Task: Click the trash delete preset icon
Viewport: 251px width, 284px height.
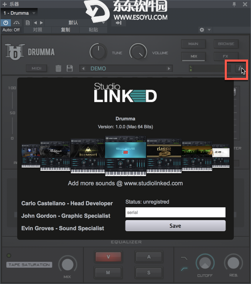Action: click(58, 68)
